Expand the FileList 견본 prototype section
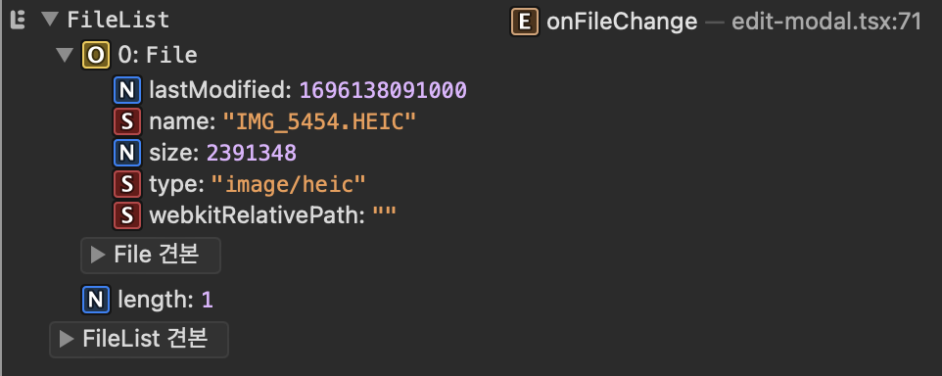The height and width of the screenshot is (376, 942). [139, 340]
